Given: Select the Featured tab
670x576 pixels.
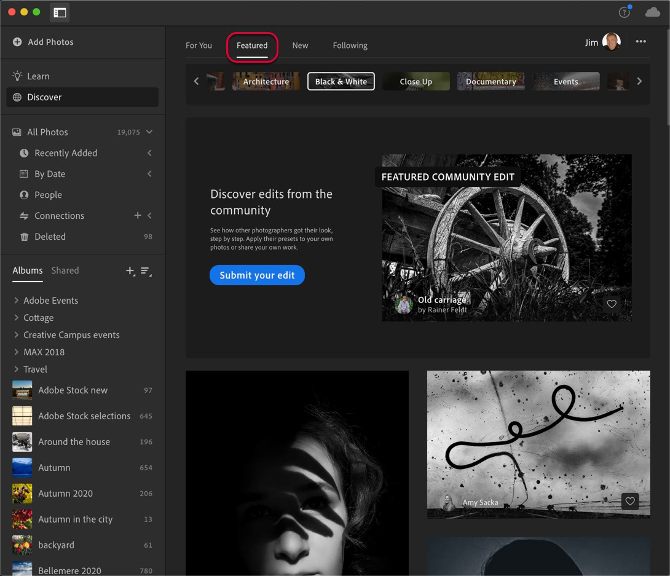Looking at the screenshot, I should 252,45.
